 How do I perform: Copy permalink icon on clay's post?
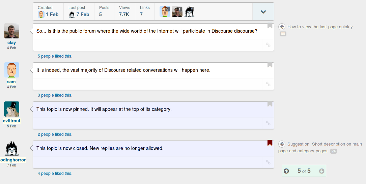[268, 45]
